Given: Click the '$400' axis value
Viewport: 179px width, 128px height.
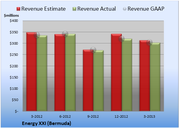Looking at the screenshot, I should coord(14,21).
